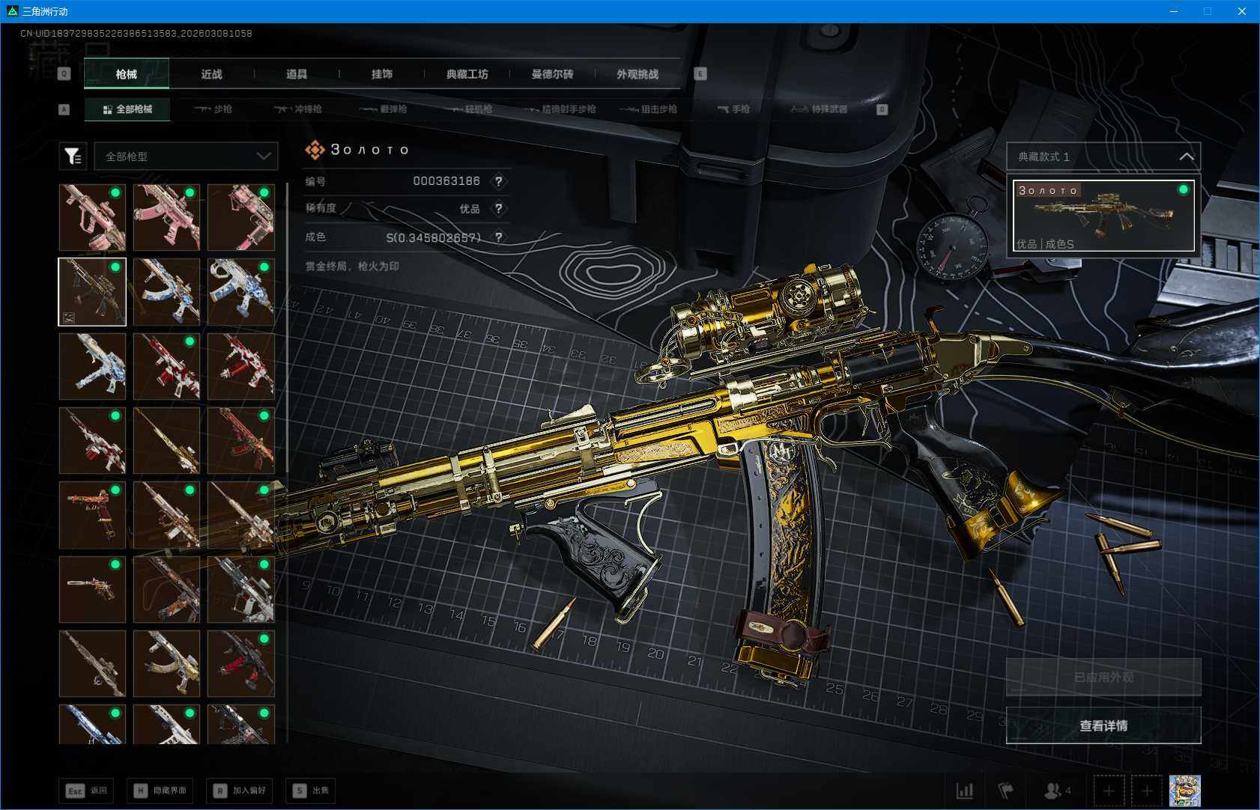The width and height of the screenshot is (1260, 810).
Task: Expand the 全部枪型 weapon type dropdown
Action: point(186,156)
